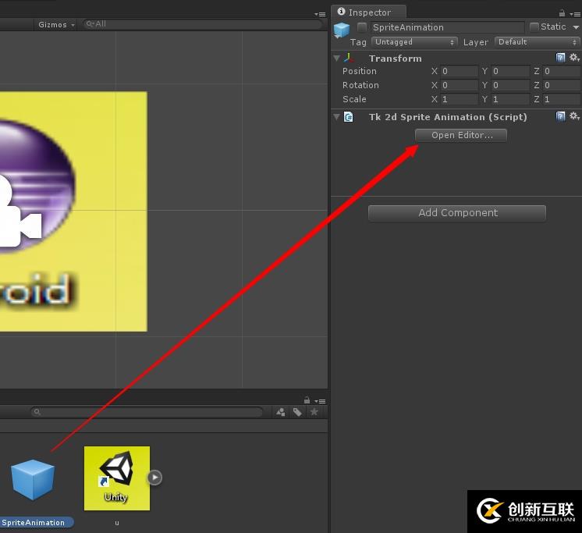This screenshot has height=533, width=582.
Task: Open the Transform help book icon
Action: pyautogui.click(x=560, y=58)
